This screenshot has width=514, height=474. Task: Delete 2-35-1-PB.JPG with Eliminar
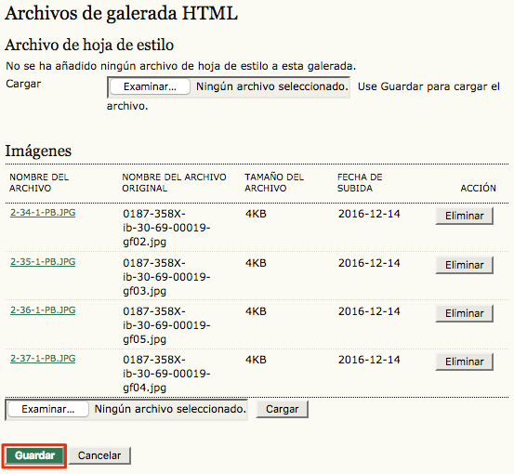464,265
